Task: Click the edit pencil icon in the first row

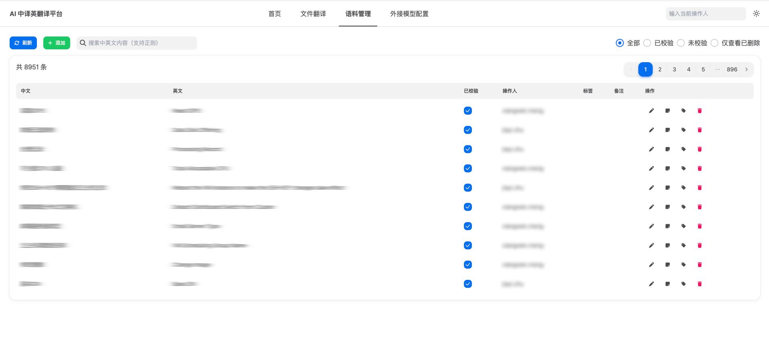Action: [x=652, y=111]
